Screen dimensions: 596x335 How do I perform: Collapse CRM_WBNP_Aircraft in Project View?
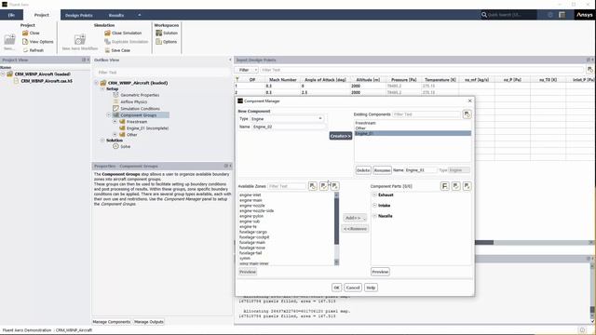click(3, 74)
